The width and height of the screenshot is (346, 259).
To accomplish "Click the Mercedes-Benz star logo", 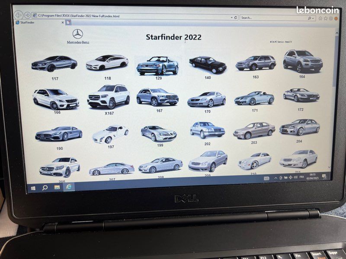I will click(x=78, y=34).
